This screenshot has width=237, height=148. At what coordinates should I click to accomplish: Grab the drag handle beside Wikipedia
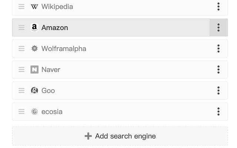tap(21, 7)
